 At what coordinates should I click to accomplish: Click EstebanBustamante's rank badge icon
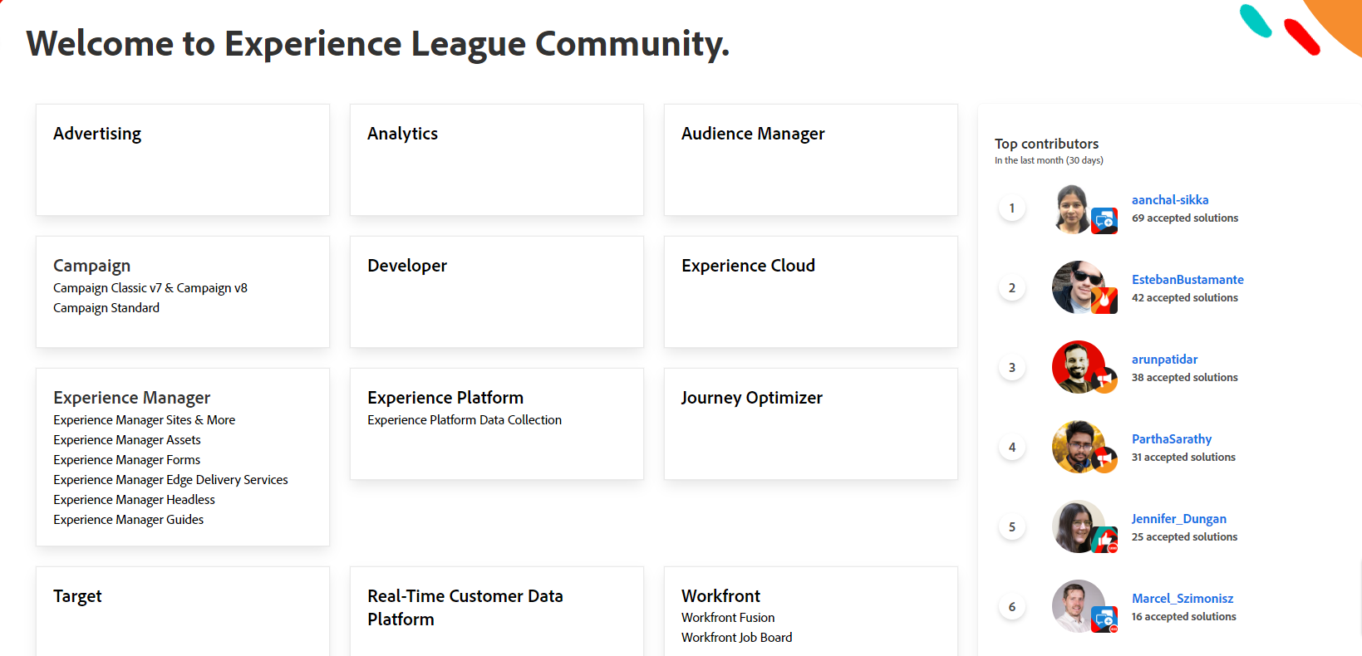click(1104, 301)
